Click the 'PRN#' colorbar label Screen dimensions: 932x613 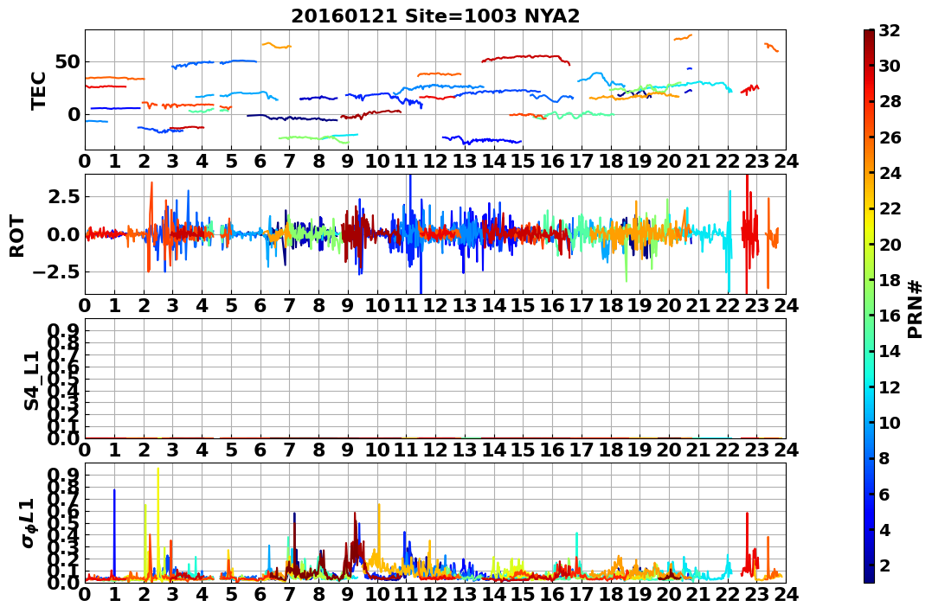pos(916,310)
